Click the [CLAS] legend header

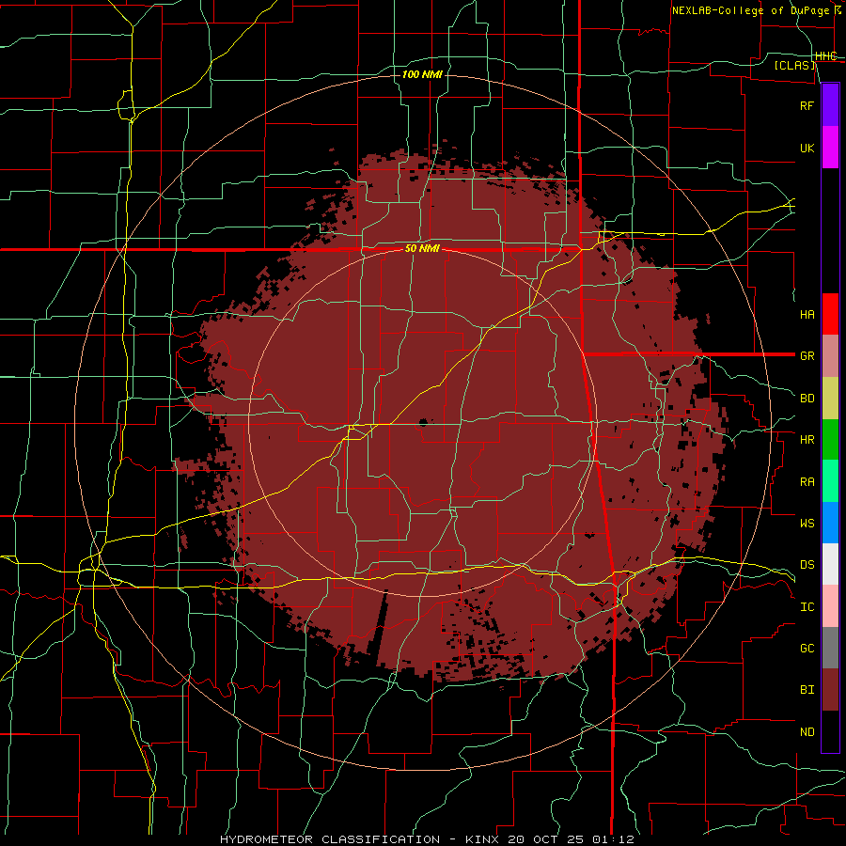794,65
